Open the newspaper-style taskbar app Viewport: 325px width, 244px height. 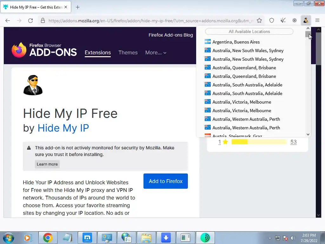pos(185,238)
